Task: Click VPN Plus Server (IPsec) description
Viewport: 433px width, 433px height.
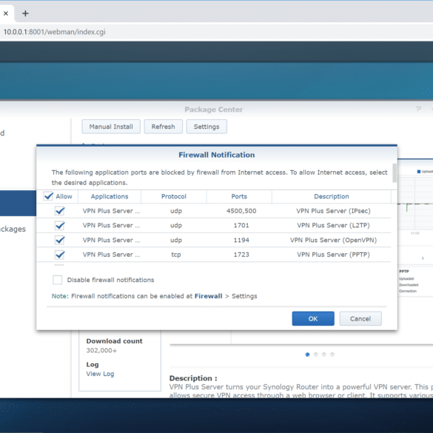Action: [x=333, y=211]
